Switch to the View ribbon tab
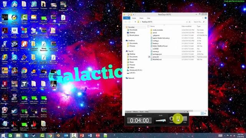The image size is (246, 138). 148,18
